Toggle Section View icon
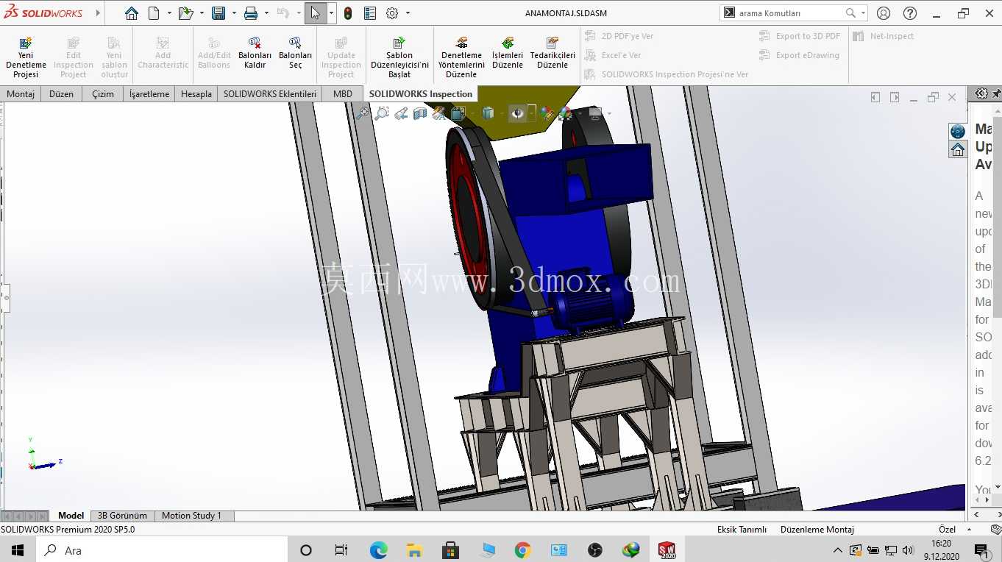Screen dimensions: 1002x562 [420, 113]
